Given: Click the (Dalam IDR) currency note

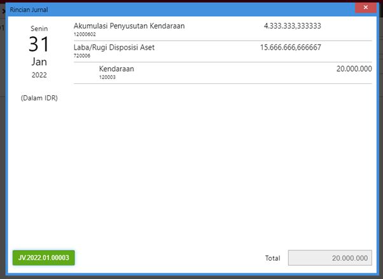Looking at the screenshot, I should click(x=39, y=98).
